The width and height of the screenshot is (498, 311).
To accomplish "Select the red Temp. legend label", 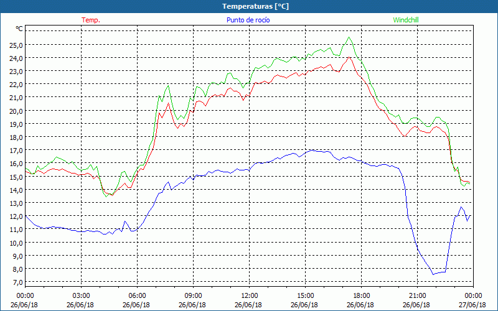I will pyautogui.click(x=91, y=20).
